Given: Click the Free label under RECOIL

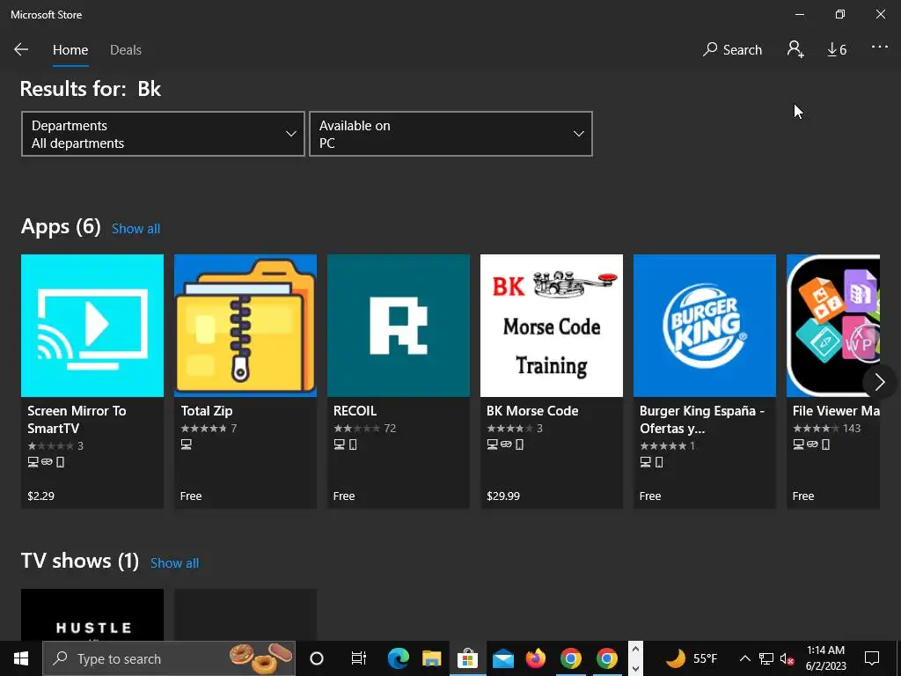Looking at the screenshot, I should coord(344,496).
